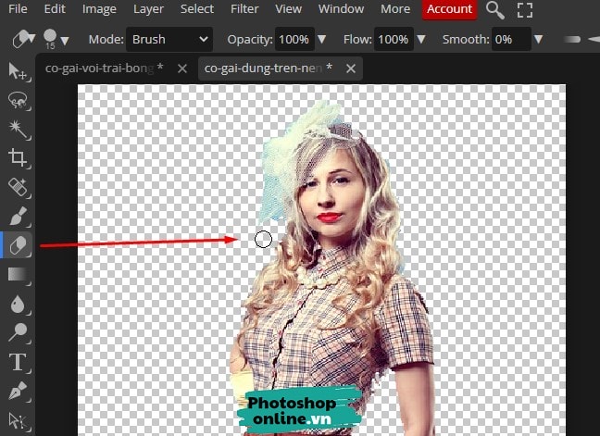Switch to the Brush tool

coord(18,216)
